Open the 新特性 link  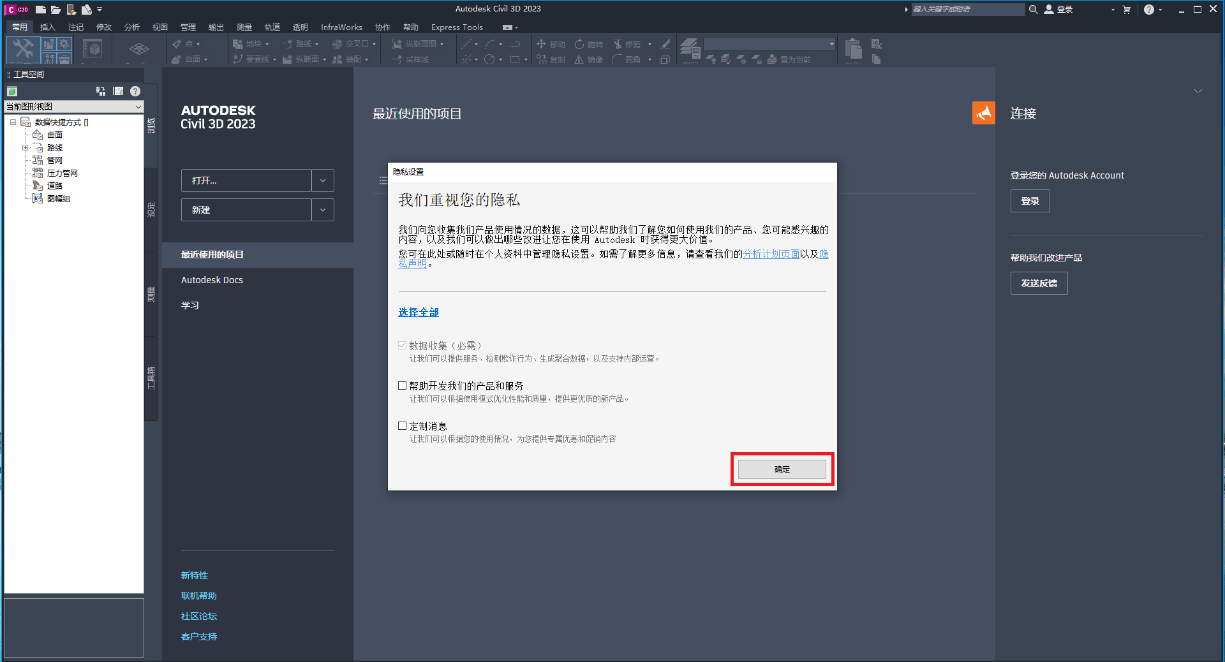[195, 575]
